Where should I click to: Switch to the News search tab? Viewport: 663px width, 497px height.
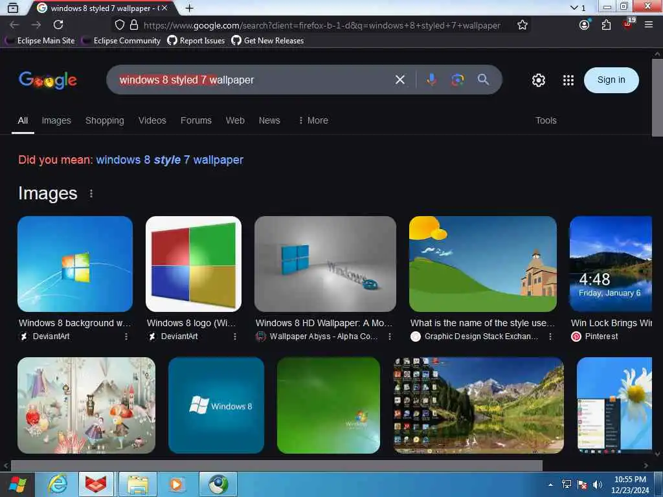pyautogui.click(x=269, y=120)
